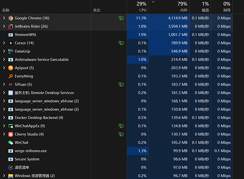Click the green WeChat icon

tap(11, 143)
